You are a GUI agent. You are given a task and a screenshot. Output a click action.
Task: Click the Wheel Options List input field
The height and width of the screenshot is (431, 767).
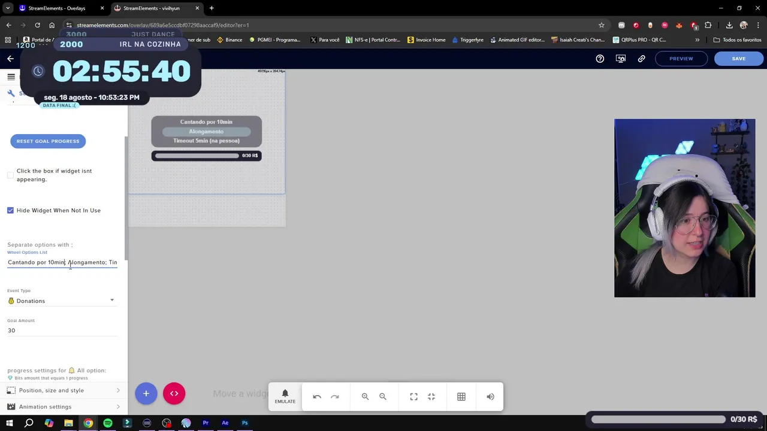click(62, 262)
